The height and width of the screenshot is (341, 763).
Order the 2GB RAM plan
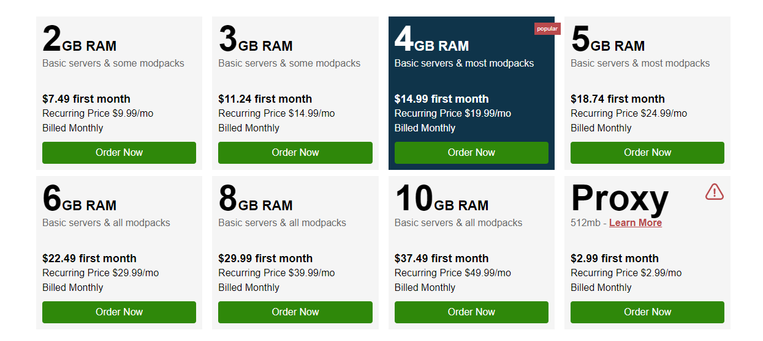point(119,153)
